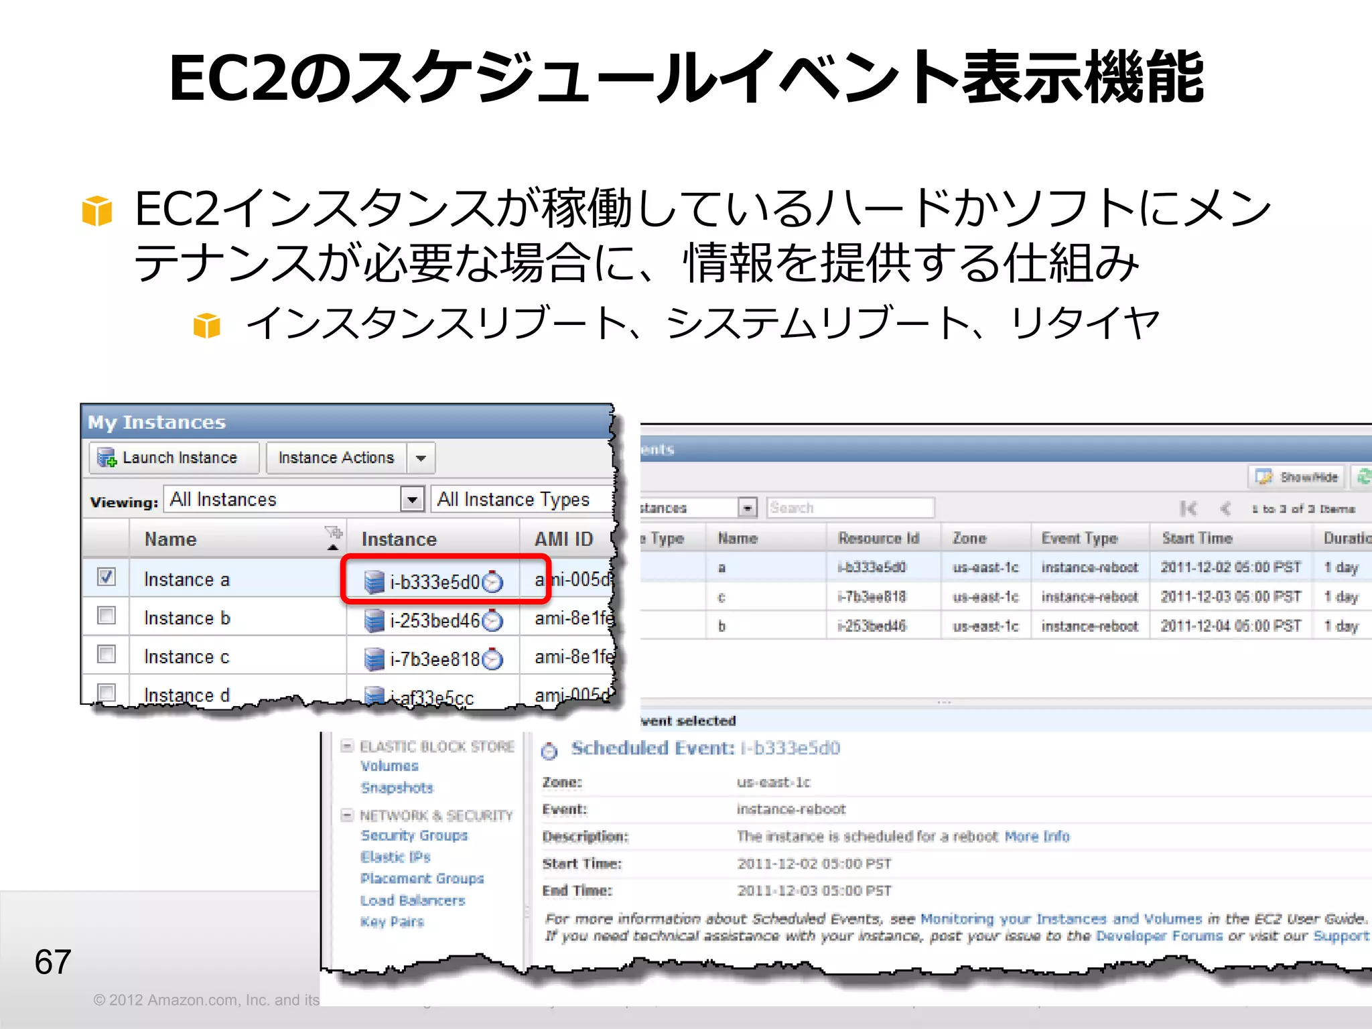Click the Show/Hide button in events panel
This screenshot has height=1029, width=1372.
pos(1297,477)
